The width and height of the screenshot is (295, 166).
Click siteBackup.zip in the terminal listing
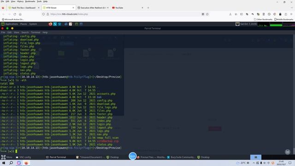[107, 141]
